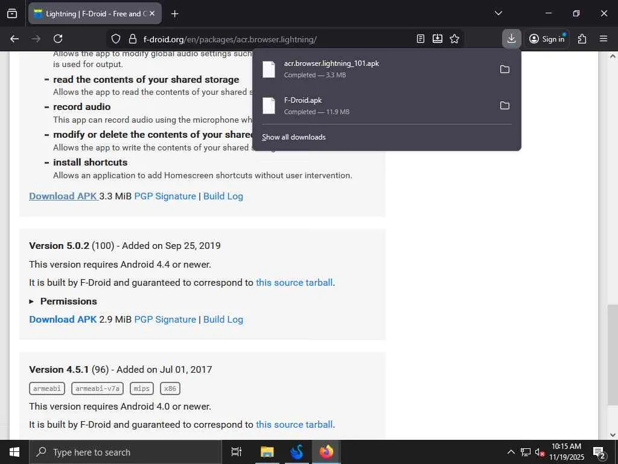Click the page vertical scrollbar thumb
This screenshot has width=618, height=464.
(x=613, y=355)
